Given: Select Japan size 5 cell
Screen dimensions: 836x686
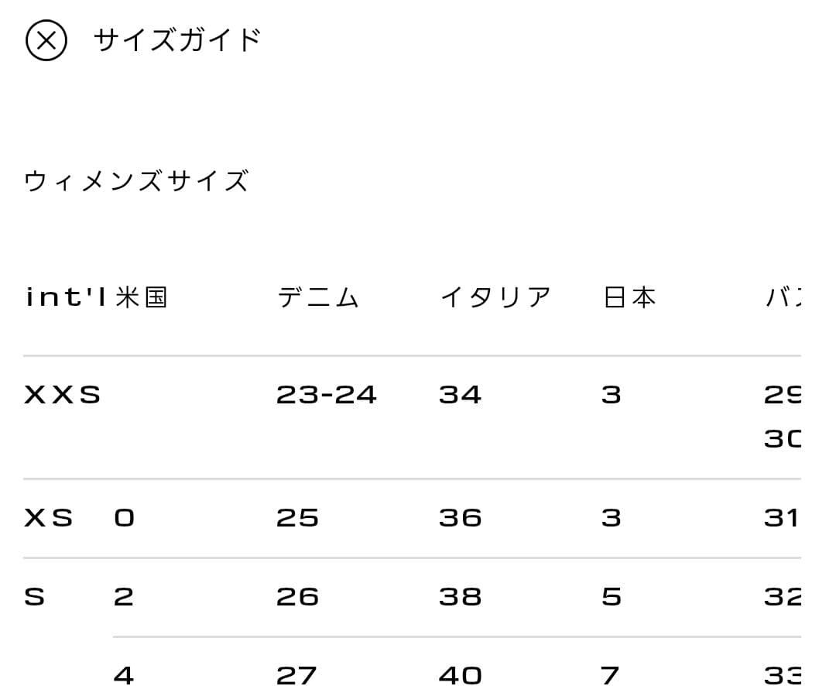Looking at the screenshot, I should [612, 597].
